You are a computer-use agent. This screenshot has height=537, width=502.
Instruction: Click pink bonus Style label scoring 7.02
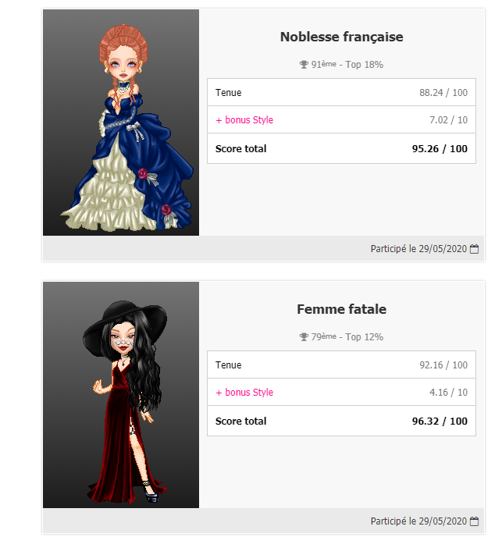tap(244, 120)
